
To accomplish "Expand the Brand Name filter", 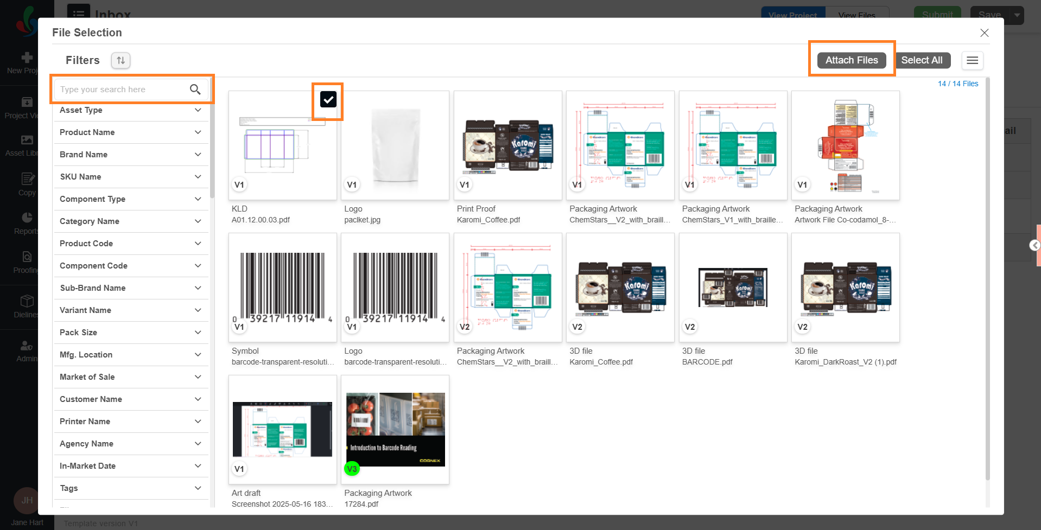I will (x=131, y=155).
